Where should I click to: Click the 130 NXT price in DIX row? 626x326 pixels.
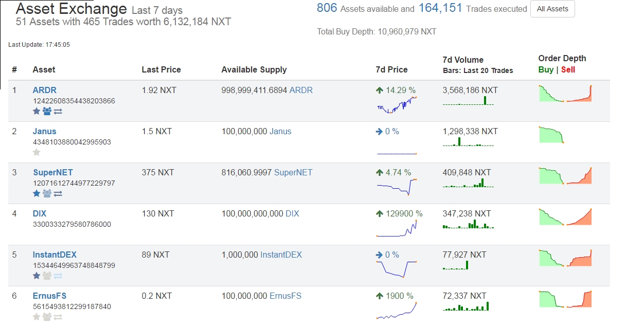(158, 213)
